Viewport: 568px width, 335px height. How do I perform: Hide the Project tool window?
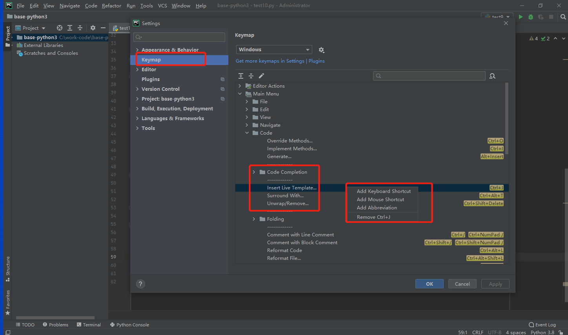pyautogui.click(x=103, y=28)
